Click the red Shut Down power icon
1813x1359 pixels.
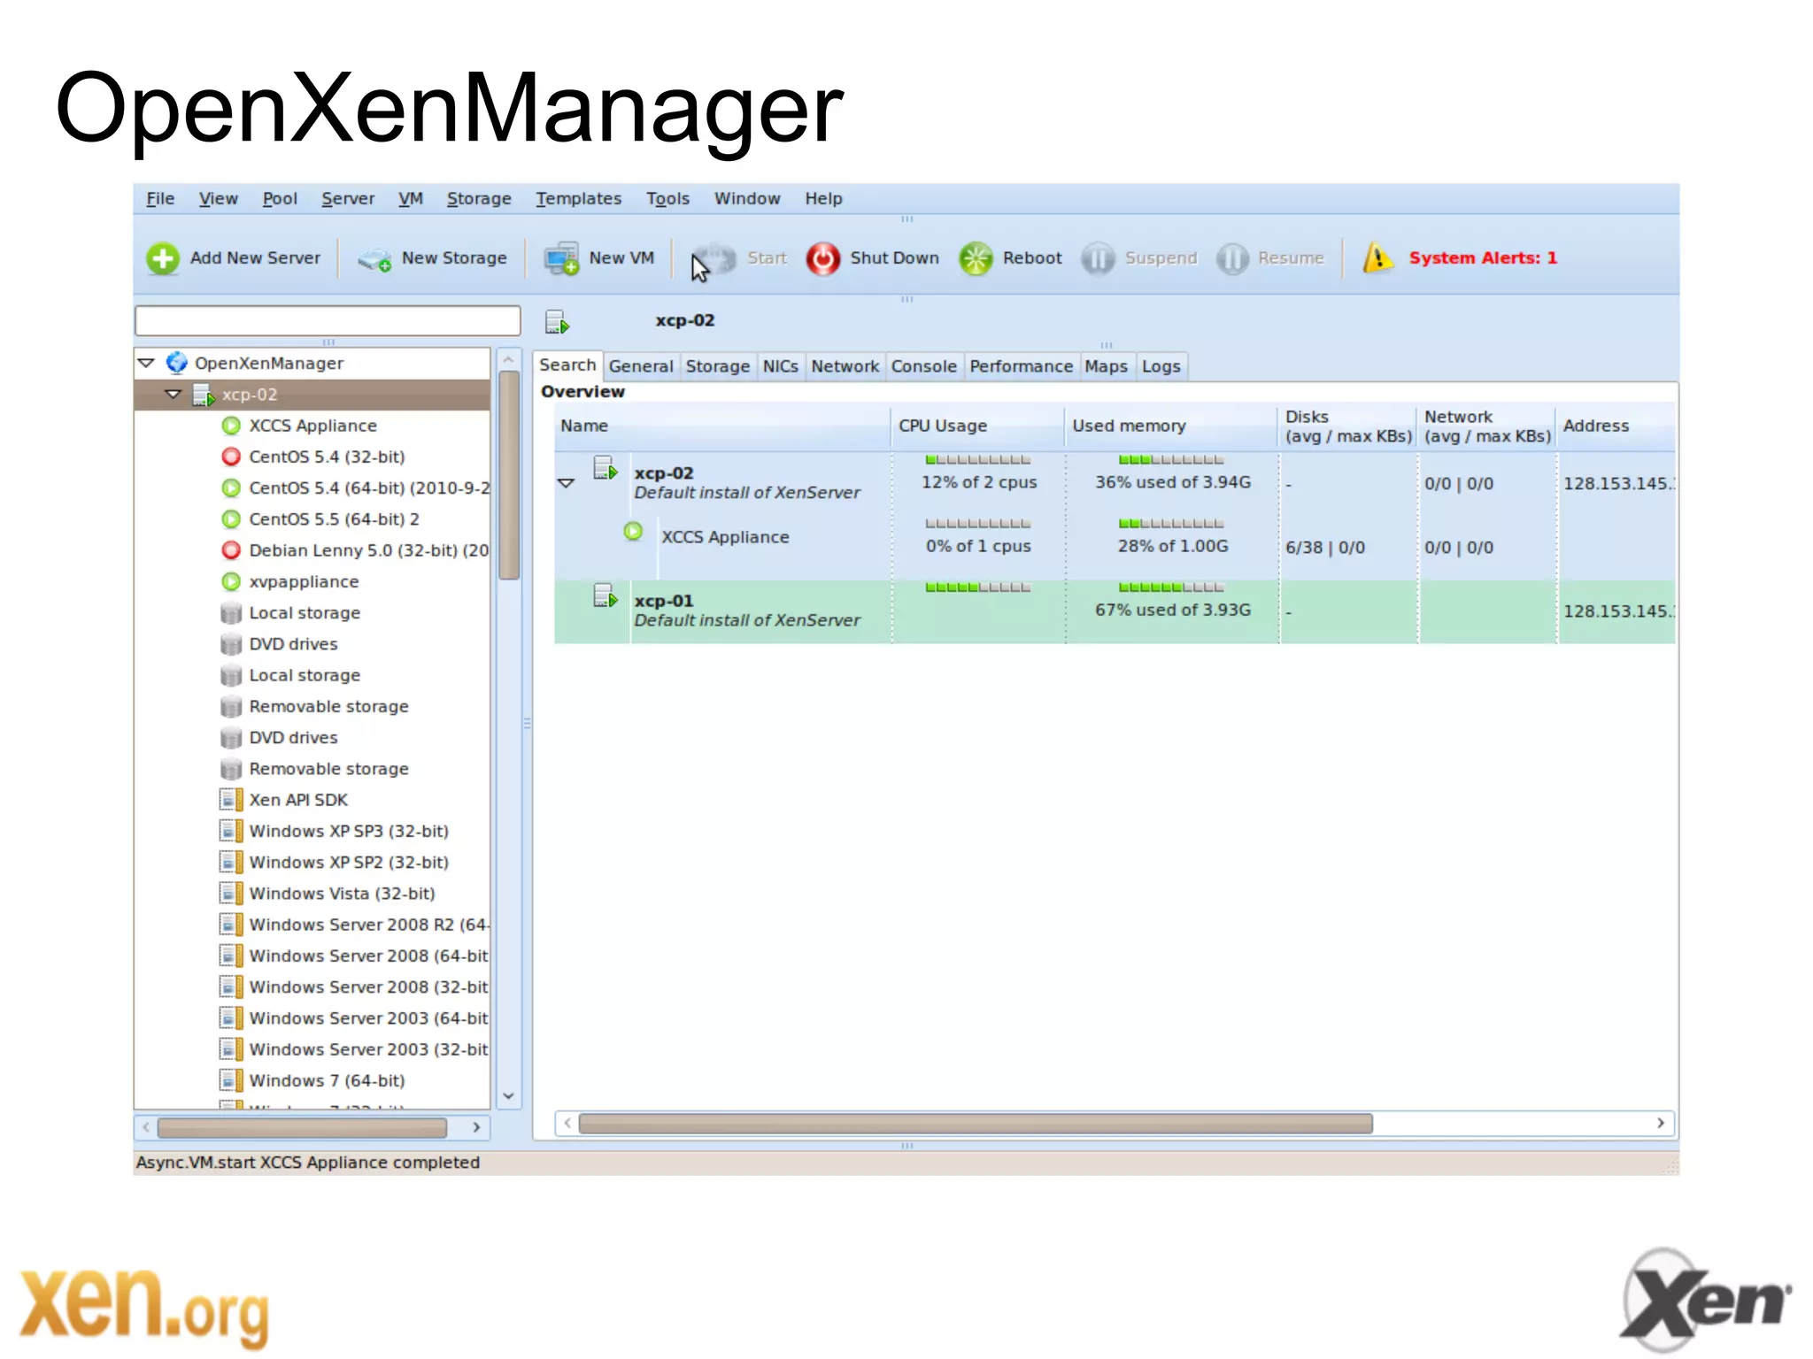click(x=822, y=258)
